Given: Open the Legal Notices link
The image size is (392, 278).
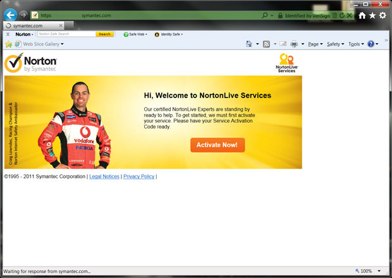Looking at the screenshot, I should point(104,176).
